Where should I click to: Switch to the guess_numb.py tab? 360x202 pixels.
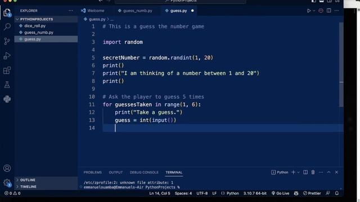(x=135, y=11)
